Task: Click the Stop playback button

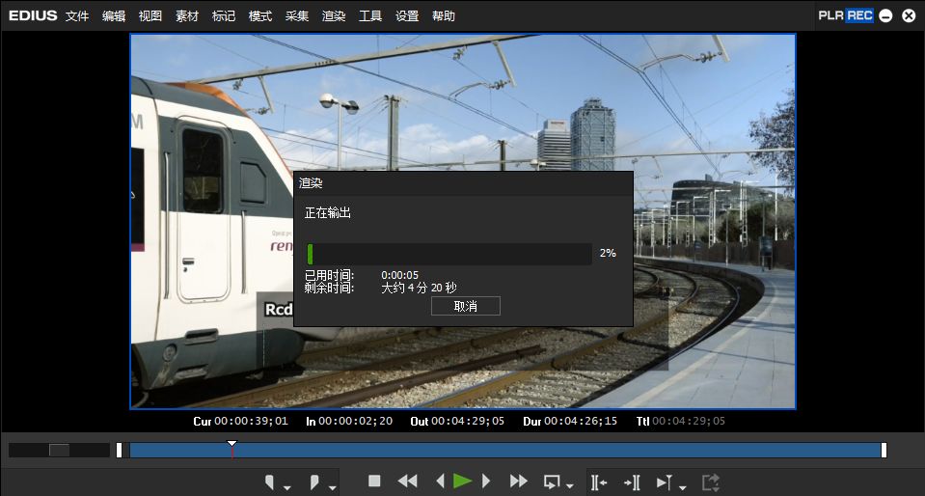Action: tap(374, 481)
